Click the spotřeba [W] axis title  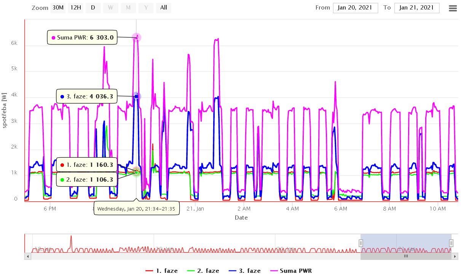point(5,110)
